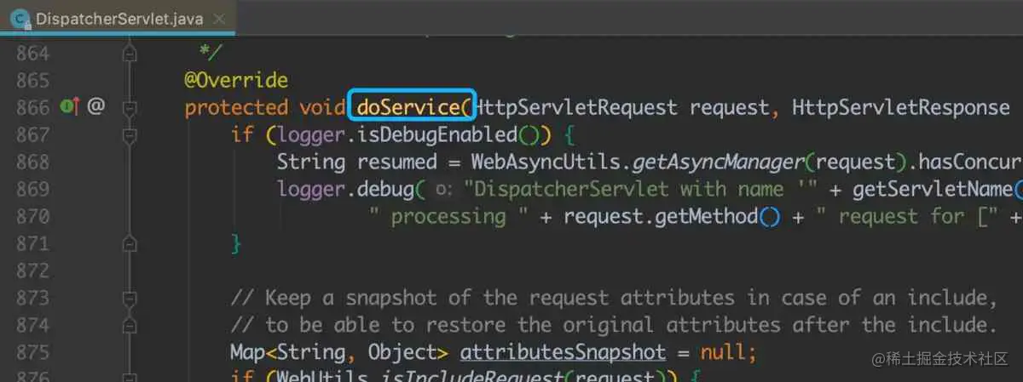
Task: Click the @Override annotation
Action: tap(237, 80)
